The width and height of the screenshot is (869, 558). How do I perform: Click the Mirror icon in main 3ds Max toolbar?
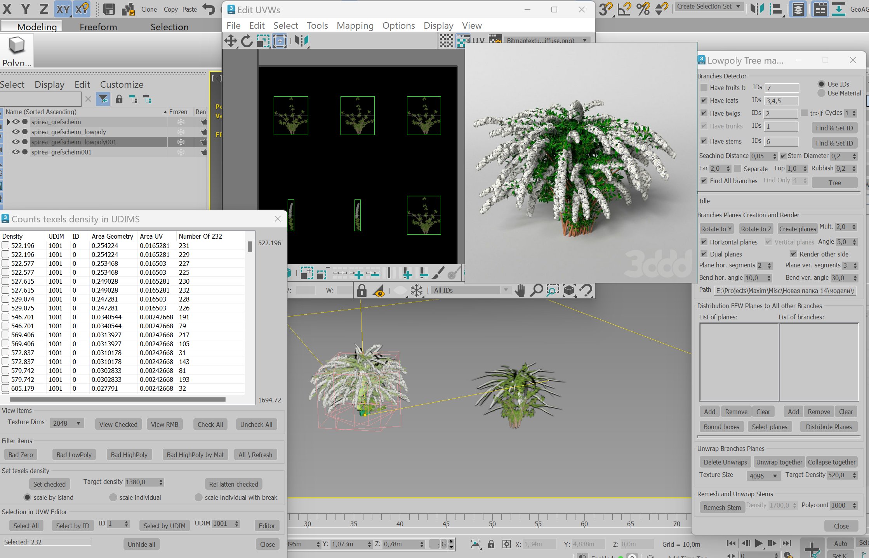click(757, 9)
